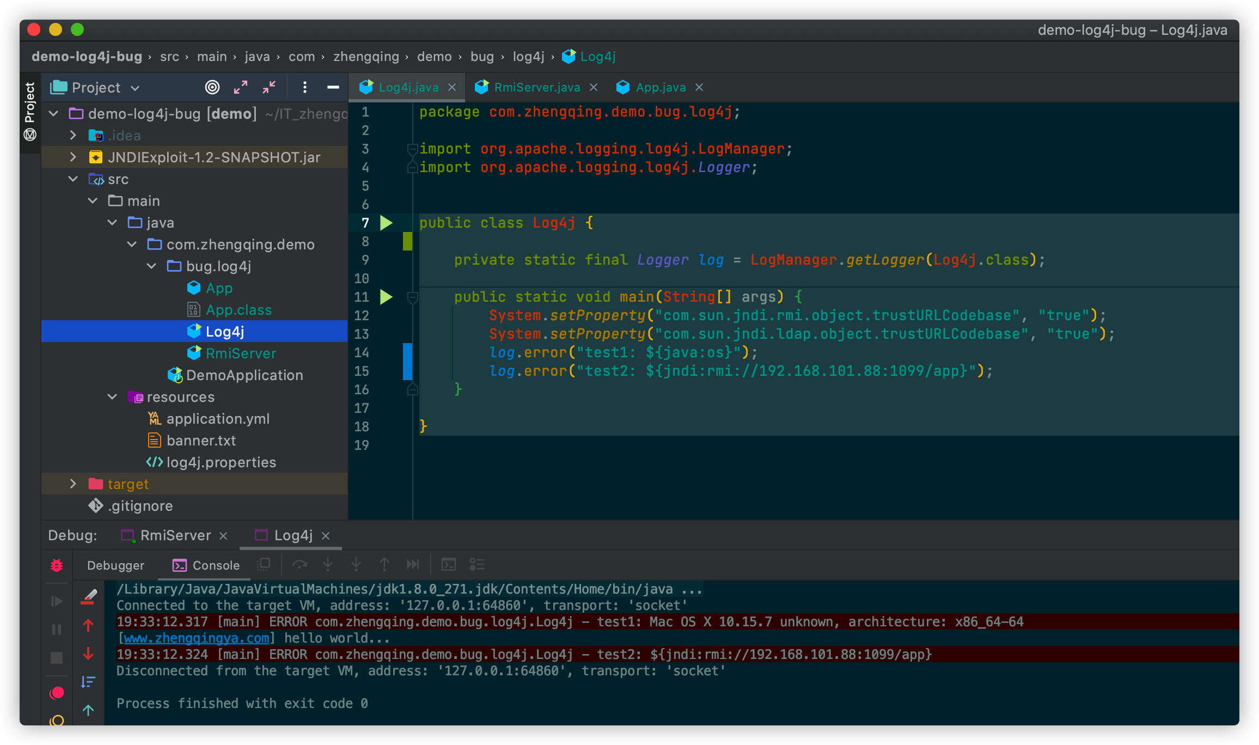1259x745 pixels.
Task: Run main method via line 11 gutter arrow
Action: [386, 297]
